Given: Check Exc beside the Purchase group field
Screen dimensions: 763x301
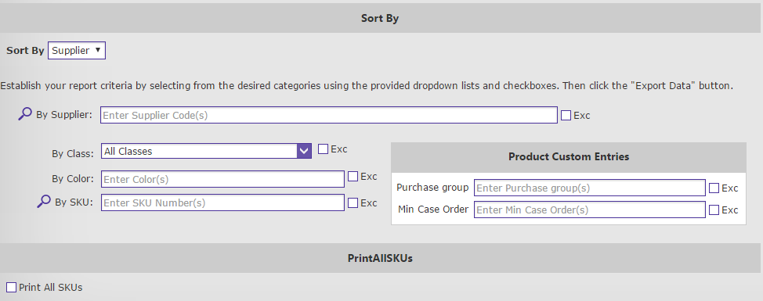Looking at the screenshot, I should (714, 188).
